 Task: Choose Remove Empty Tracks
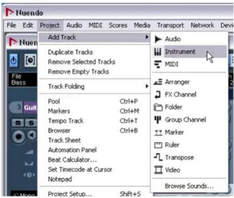point(94,72)
